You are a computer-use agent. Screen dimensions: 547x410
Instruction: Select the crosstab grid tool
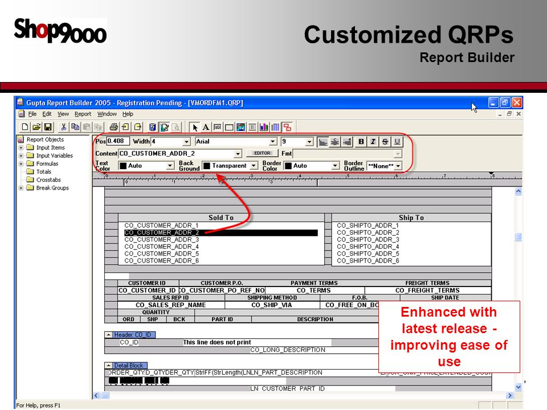point(275,127)
